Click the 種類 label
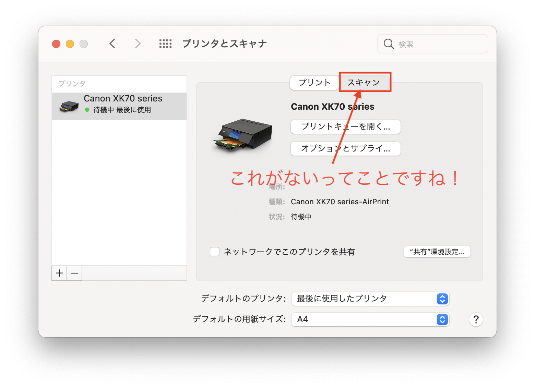The height and width of the screenshot is (388, 535). click(x=277, y=202)
